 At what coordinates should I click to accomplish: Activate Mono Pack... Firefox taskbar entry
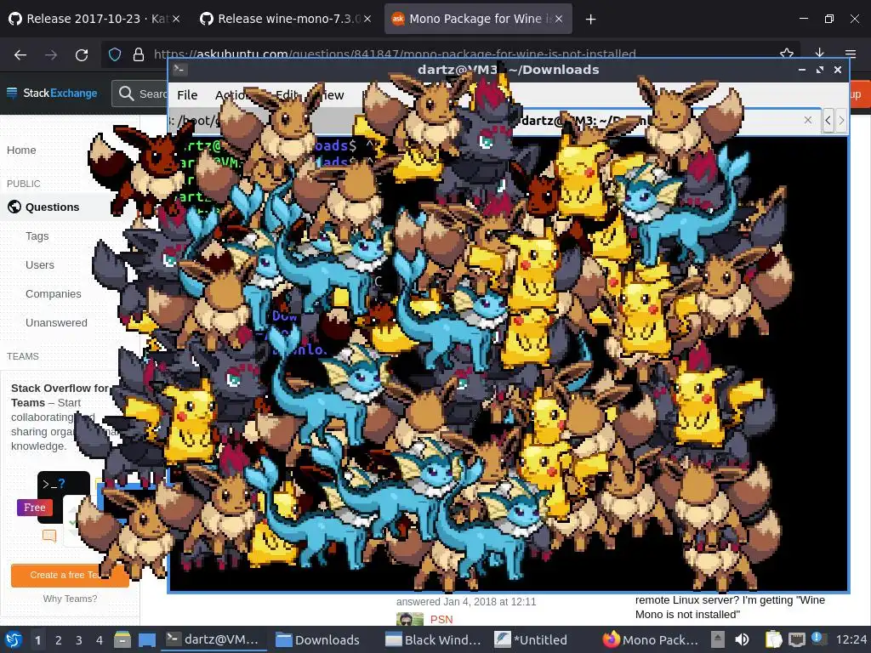coord(651,639)
